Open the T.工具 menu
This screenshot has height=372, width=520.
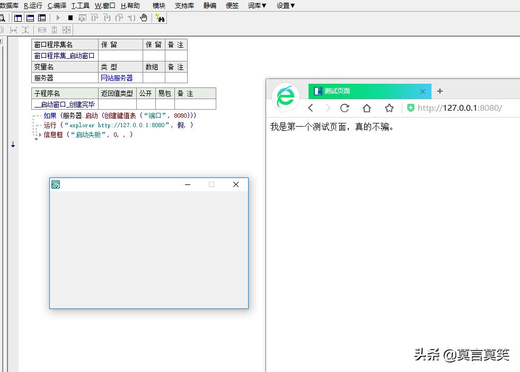pyautogui.click(x=80, y=6)
